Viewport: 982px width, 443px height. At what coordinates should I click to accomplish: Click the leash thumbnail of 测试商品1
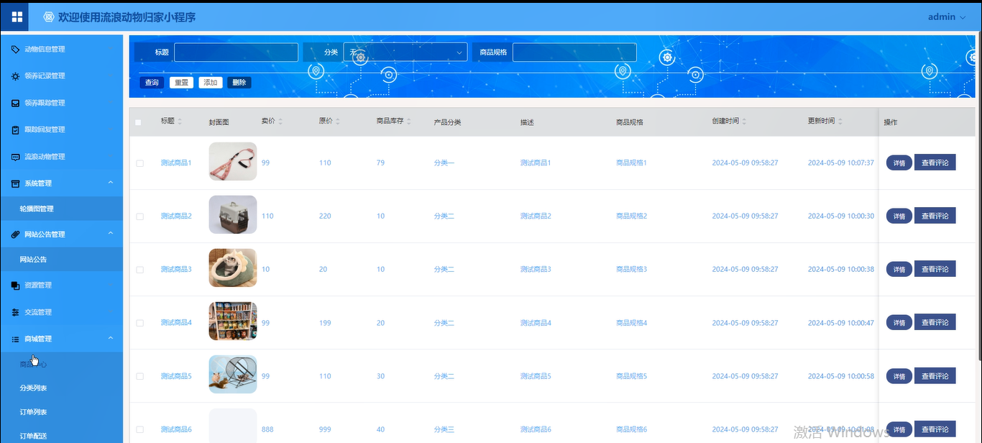(233, 161)
